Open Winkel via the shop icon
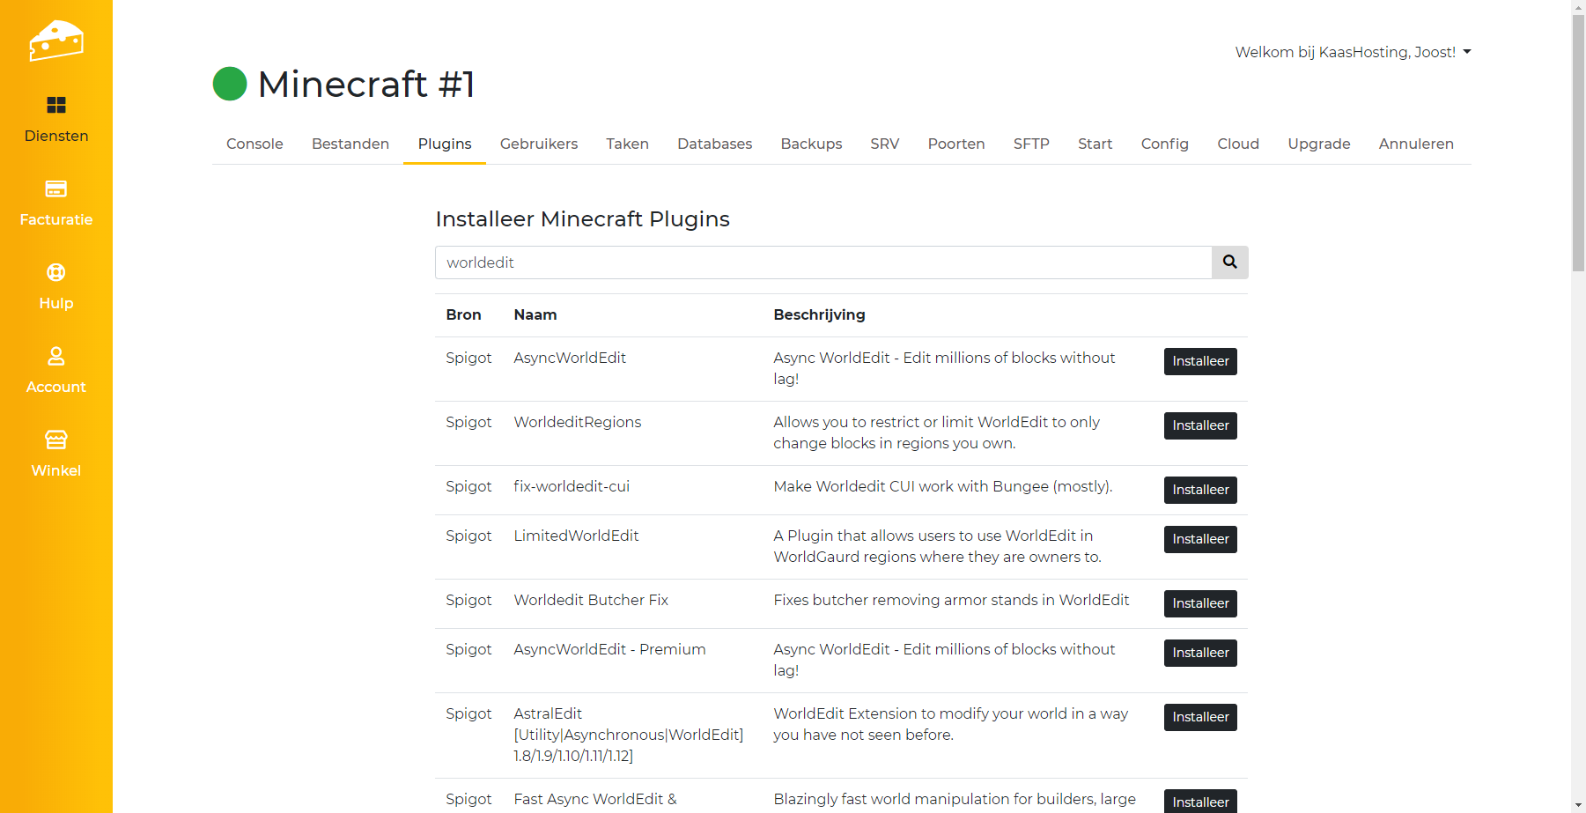 coord(55,440)
